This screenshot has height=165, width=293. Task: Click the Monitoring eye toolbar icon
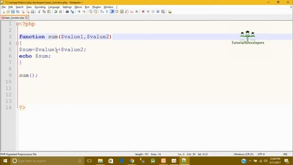[x=137, y=12]
